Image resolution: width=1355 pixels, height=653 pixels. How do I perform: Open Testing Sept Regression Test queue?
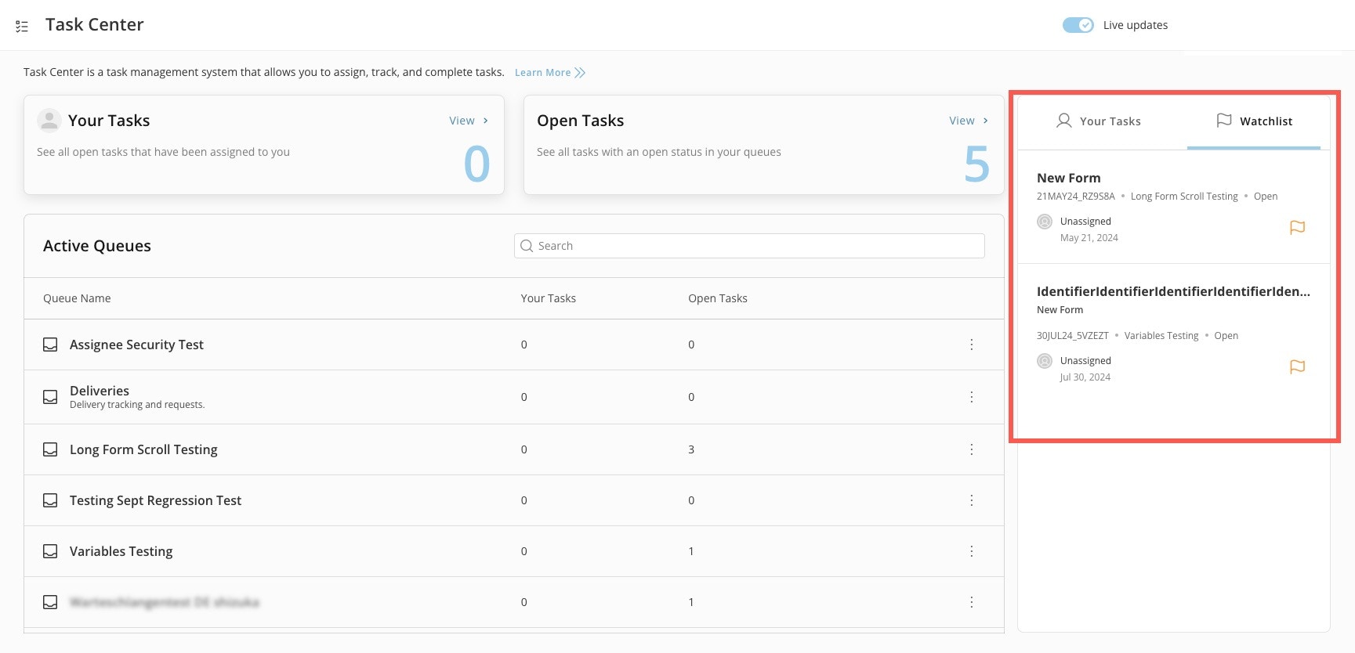pos(155,500)
